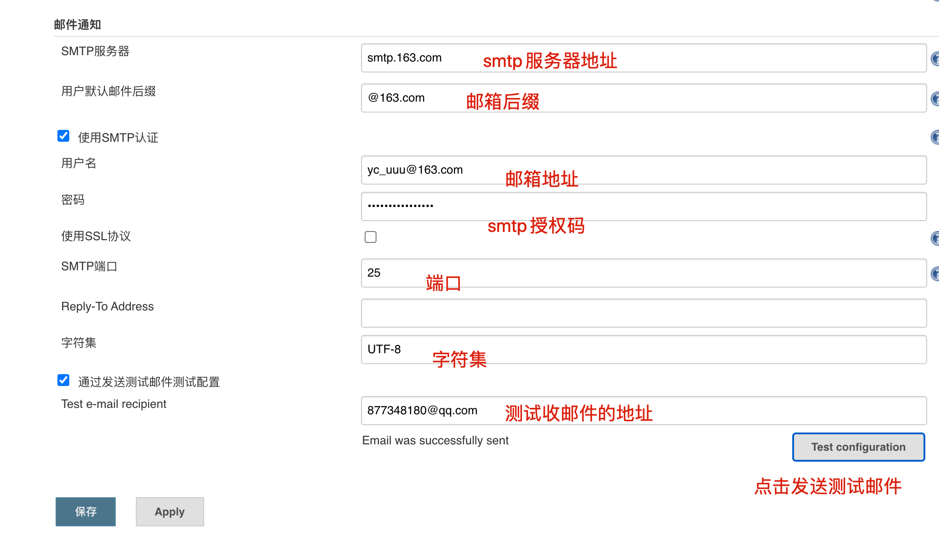Viewport: 939px width, 556px height.
Task: Focus the 用户默认邮件后缀 input field
Action: click(x=644, y=98)
